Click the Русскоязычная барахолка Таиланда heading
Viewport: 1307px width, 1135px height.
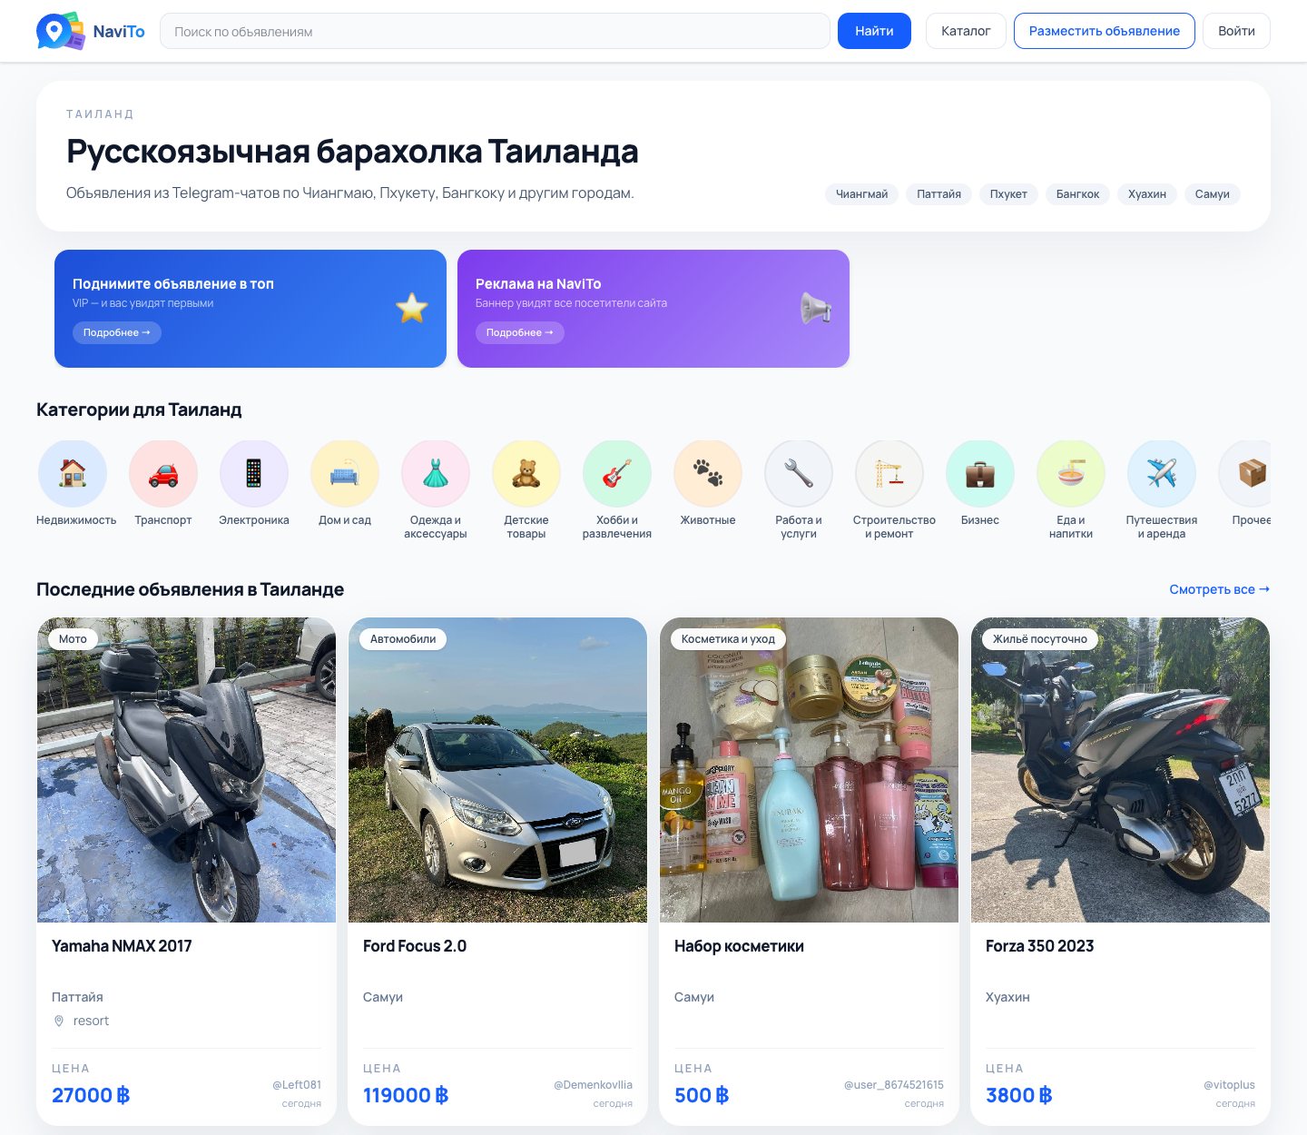(352, 151)
